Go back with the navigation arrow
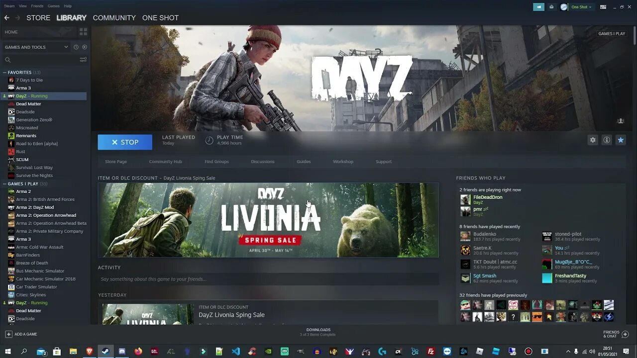 pyautogui.click(x=6, y=18)
